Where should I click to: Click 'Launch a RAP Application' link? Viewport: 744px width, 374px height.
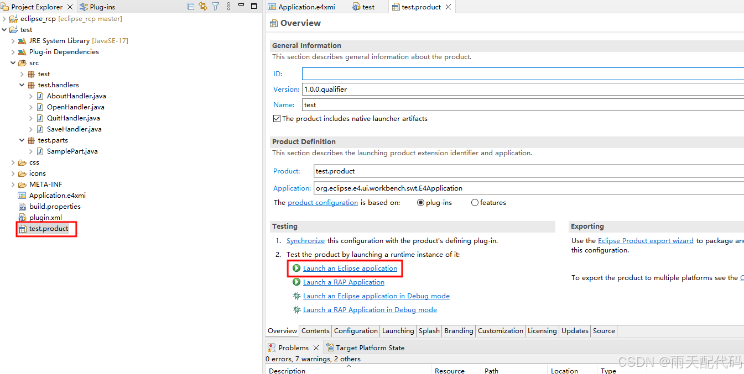coord(344,282)
